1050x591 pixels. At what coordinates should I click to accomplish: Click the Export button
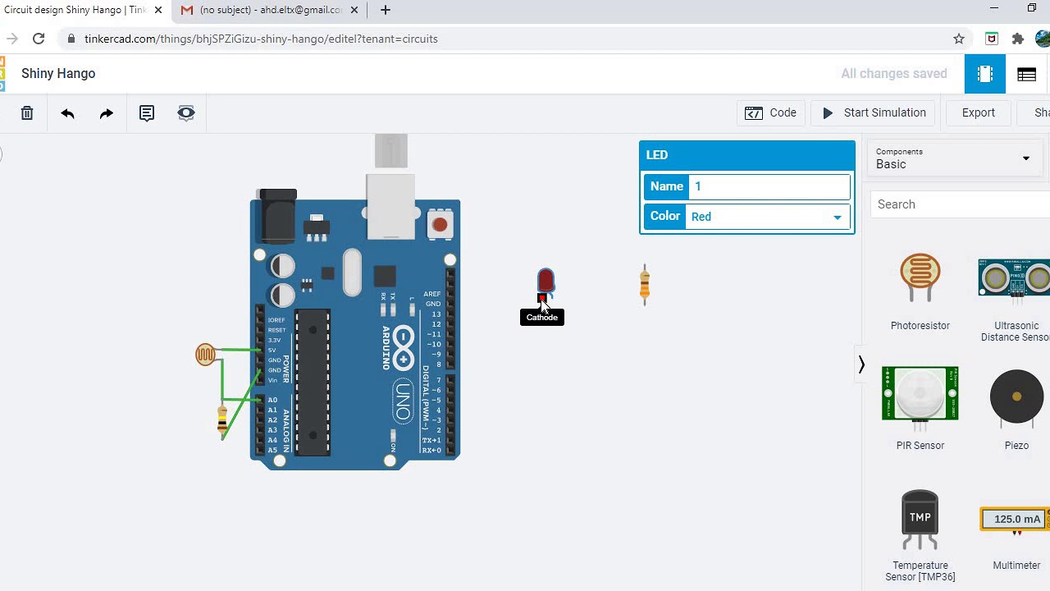point(978,113)
